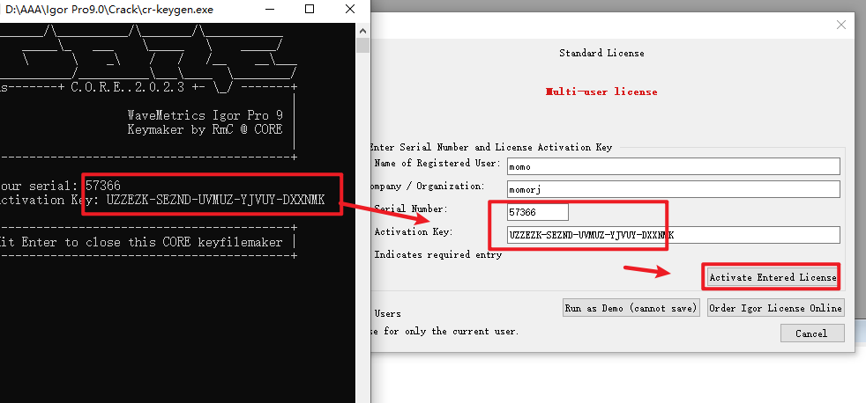Image resolution: width=866 pixels, height=403 pixels.
Task: Close the license dialog with the X
Action: [840, 25]
